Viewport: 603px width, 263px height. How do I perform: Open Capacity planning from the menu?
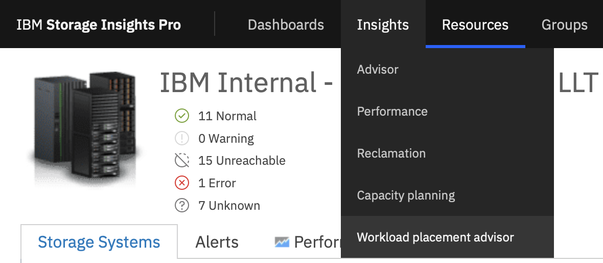click(406, 195)
